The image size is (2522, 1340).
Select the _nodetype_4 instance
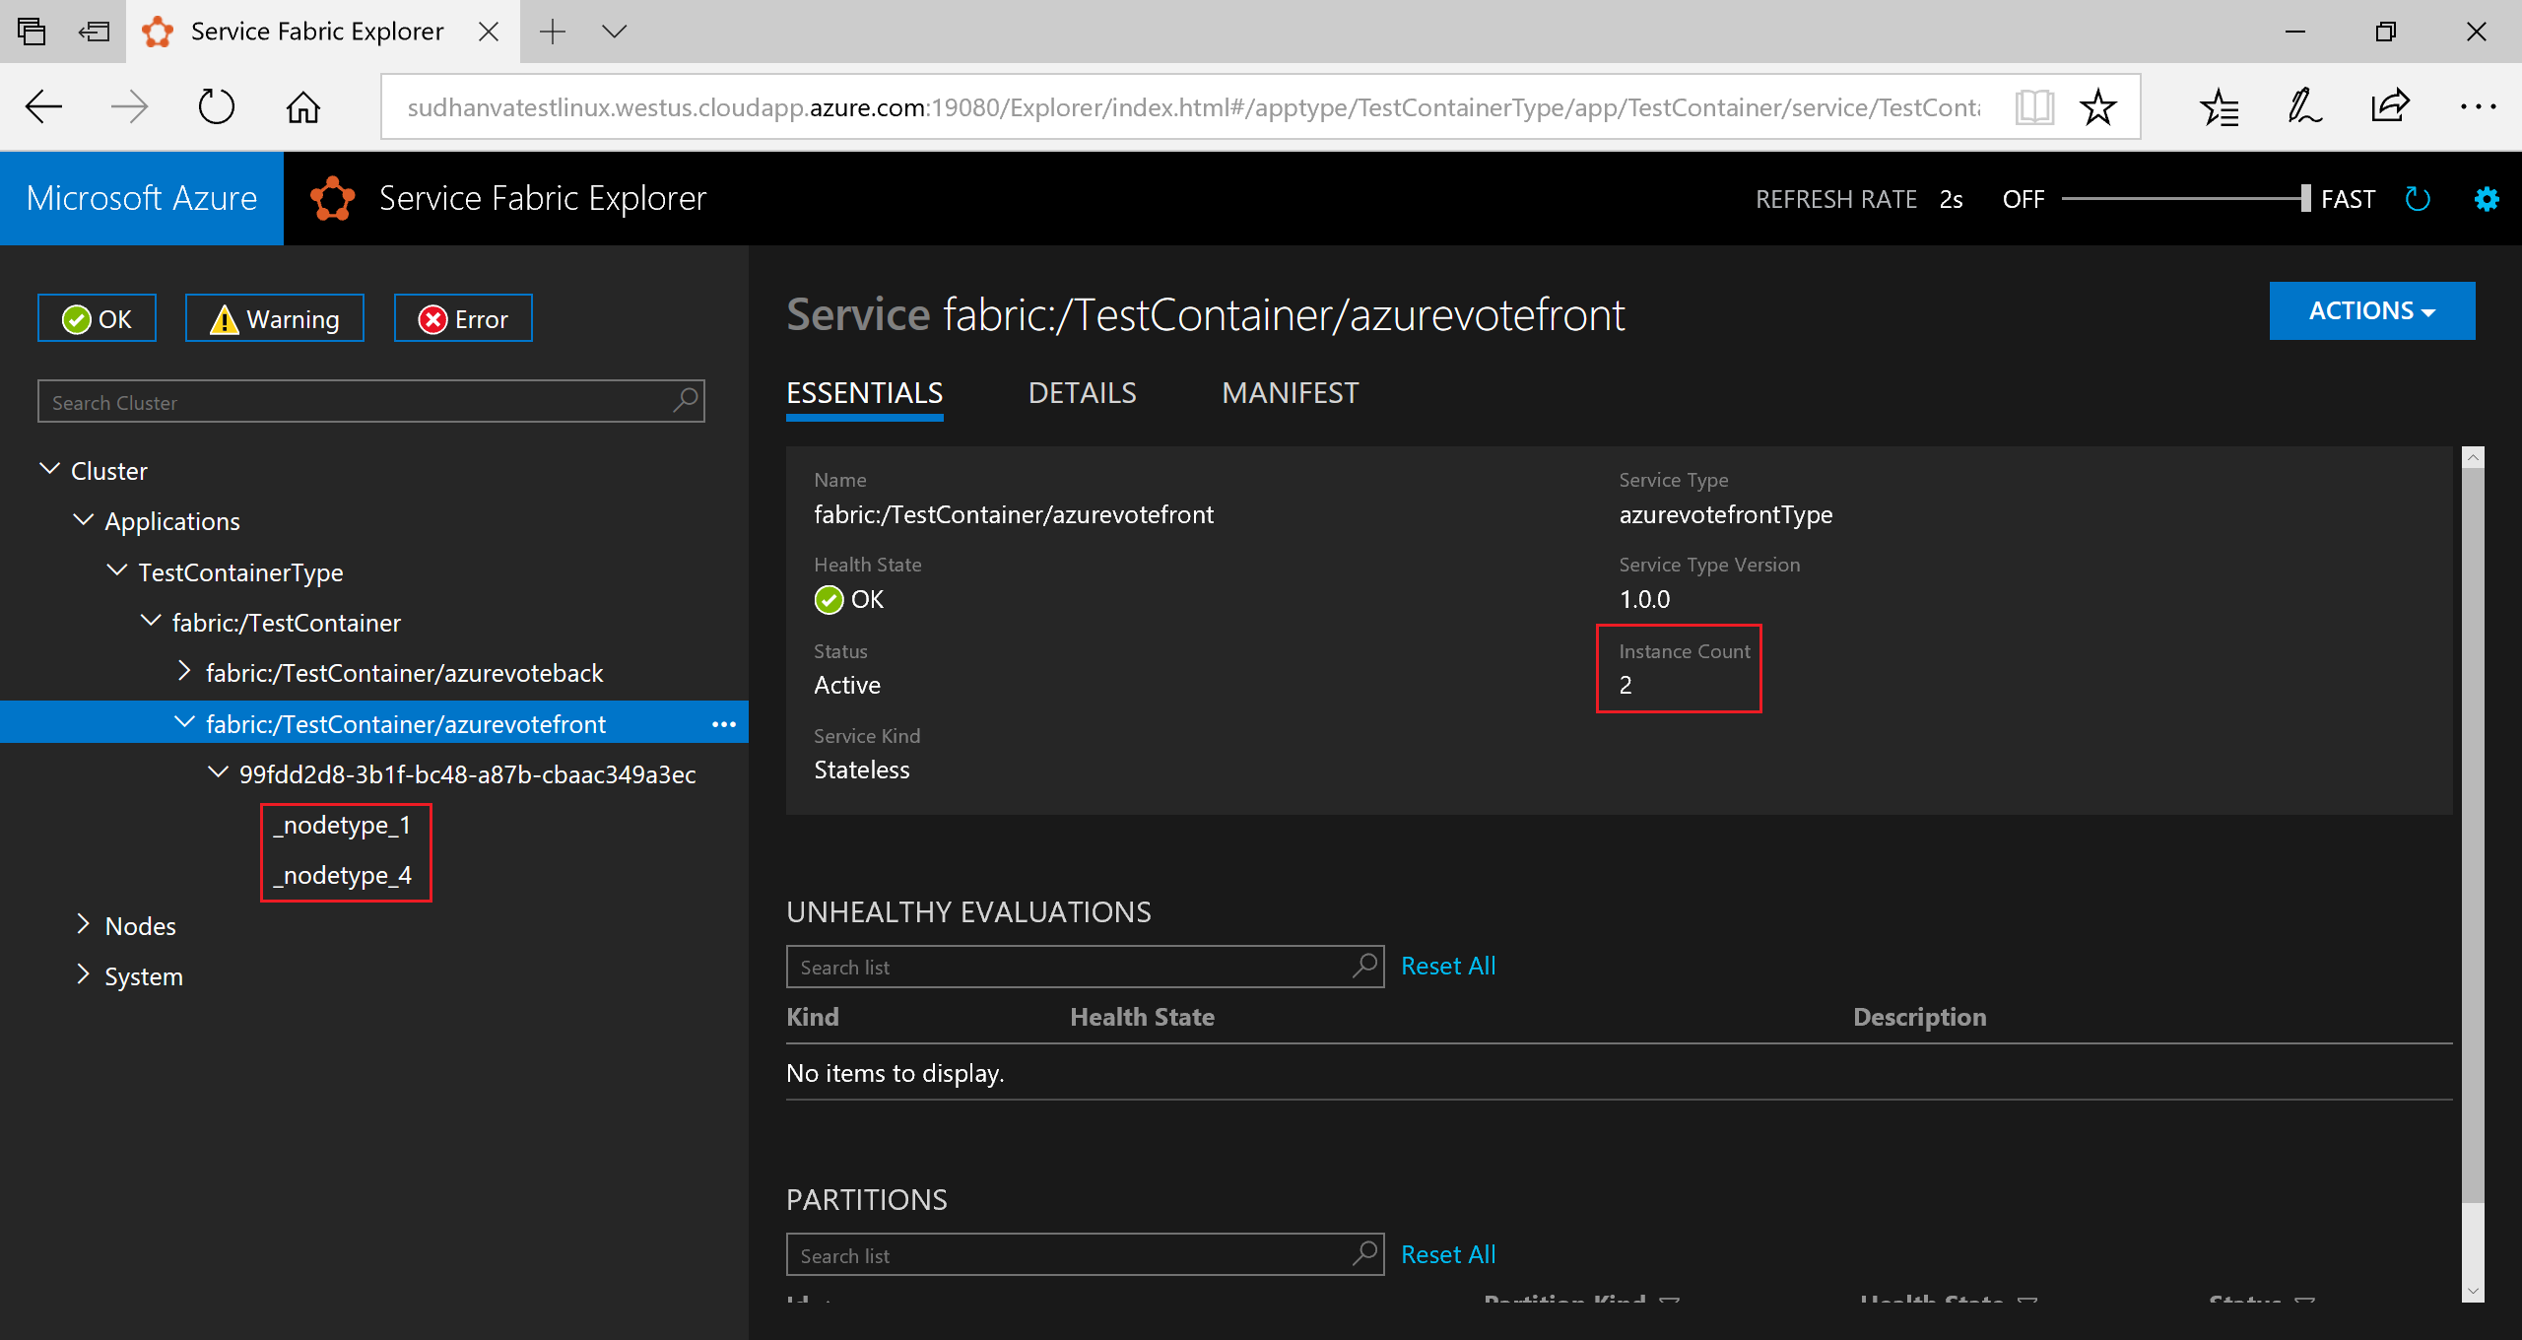pyautogui.click(x=343, y=875)
